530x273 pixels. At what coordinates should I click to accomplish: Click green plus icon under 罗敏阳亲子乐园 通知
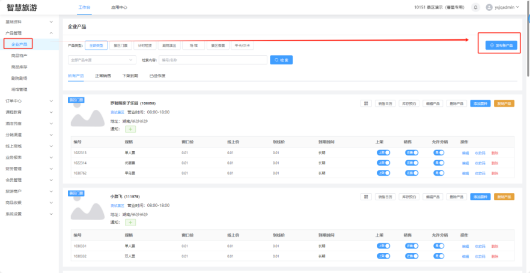(x=130, y=129)
